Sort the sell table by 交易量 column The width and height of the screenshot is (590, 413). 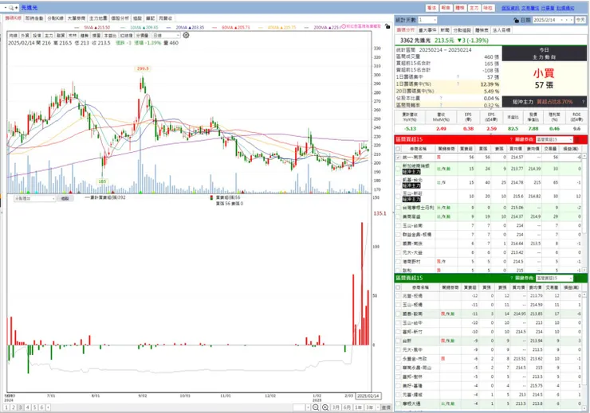pos(552,287)
